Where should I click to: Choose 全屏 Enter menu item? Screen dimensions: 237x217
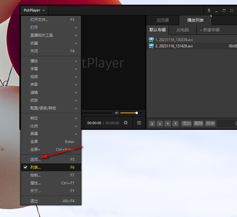pyautogui.click(x=51, y=142)
